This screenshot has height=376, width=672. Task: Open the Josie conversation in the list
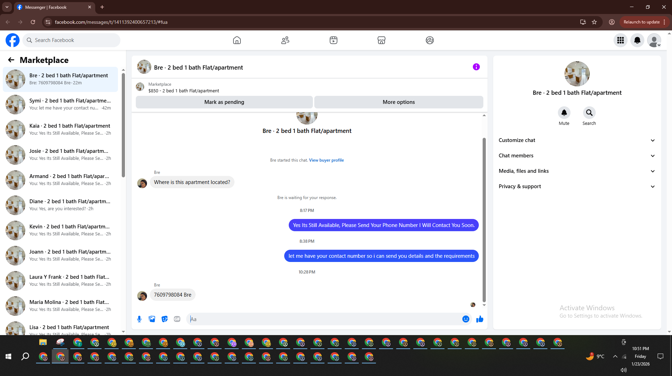pyautogui.click(x=60, y=155)
